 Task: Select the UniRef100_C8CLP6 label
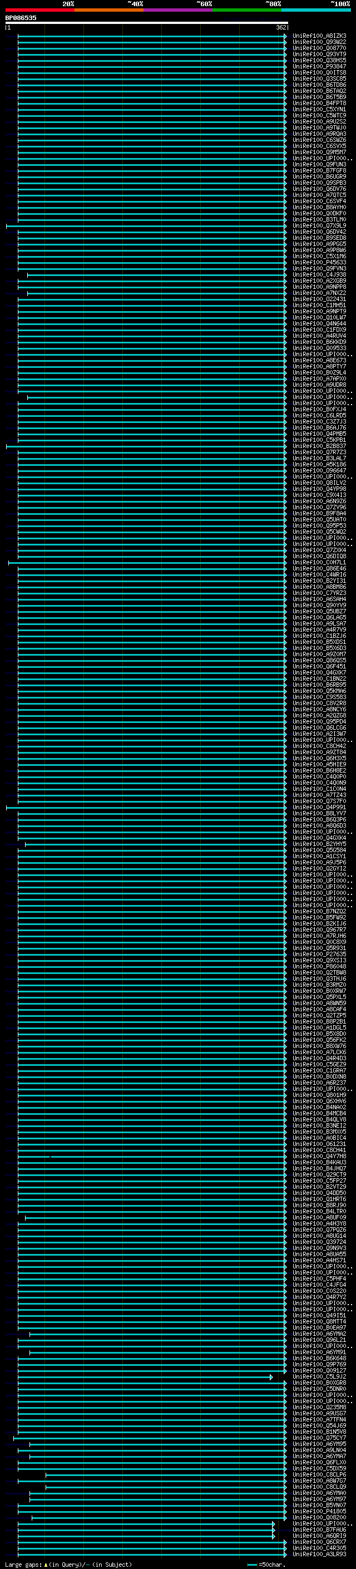[319, 1474]
